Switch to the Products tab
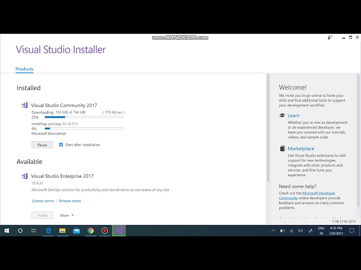The image size is (361, 270). pos(24,69)
